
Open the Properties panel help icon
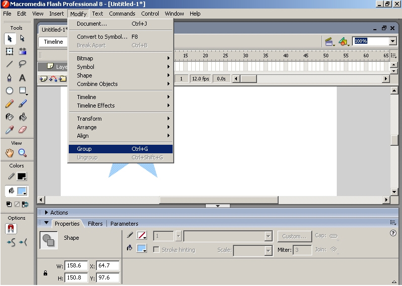tap(393, 233)
